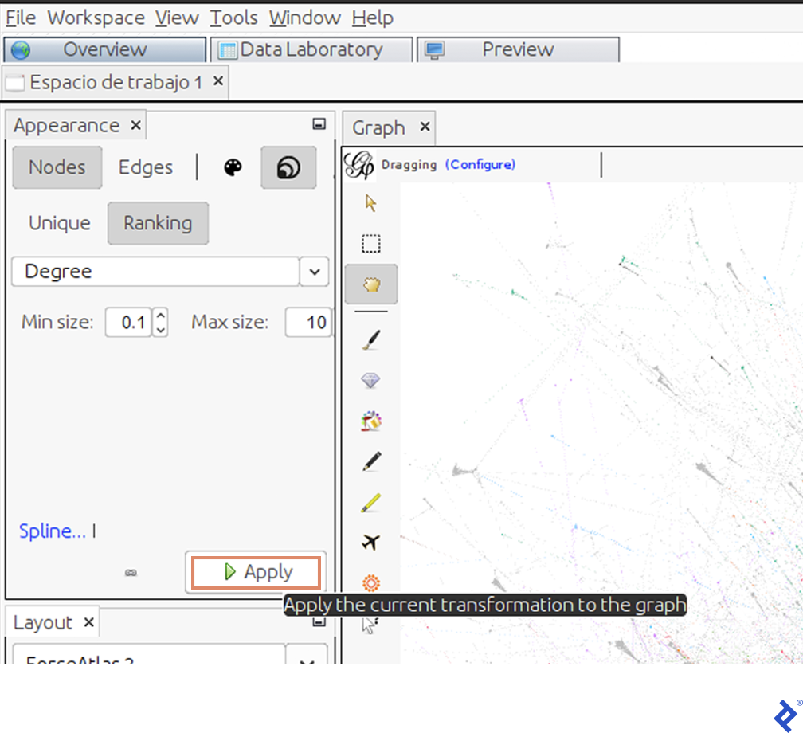Click the link attributes chain icon
Viewport: 803px width, 733px height.
coord(131,573)
